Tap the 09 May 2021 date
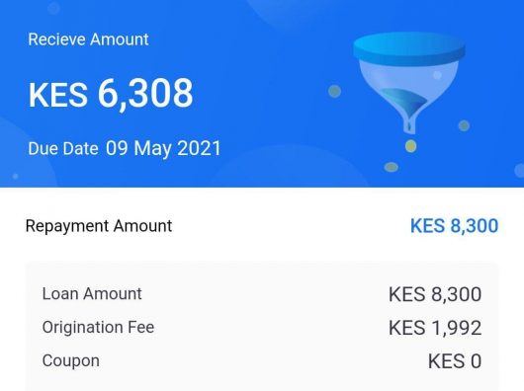Screen dimensions: 524x391 [x=163, y=148]
